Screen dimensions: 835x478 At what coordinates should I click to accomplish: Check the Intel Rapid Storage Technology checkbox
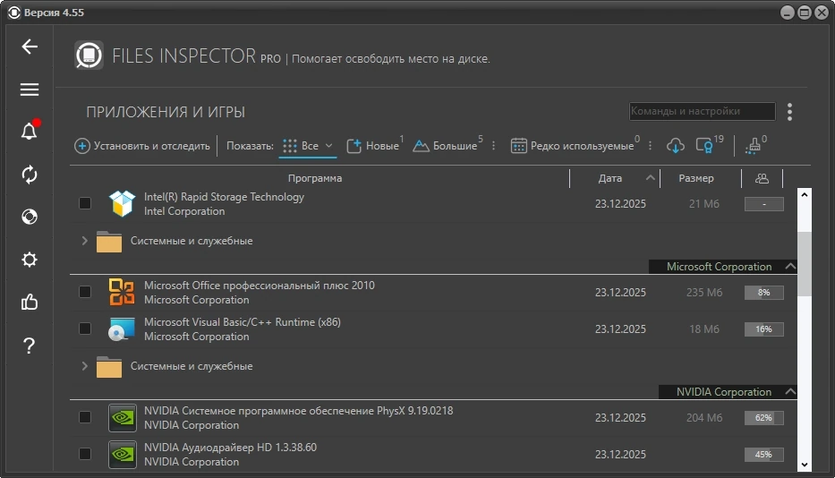(85, 203)
